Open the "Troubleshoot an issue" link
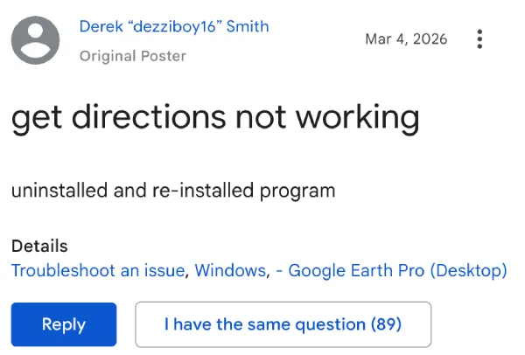525x355 pixels. [97, 270]
